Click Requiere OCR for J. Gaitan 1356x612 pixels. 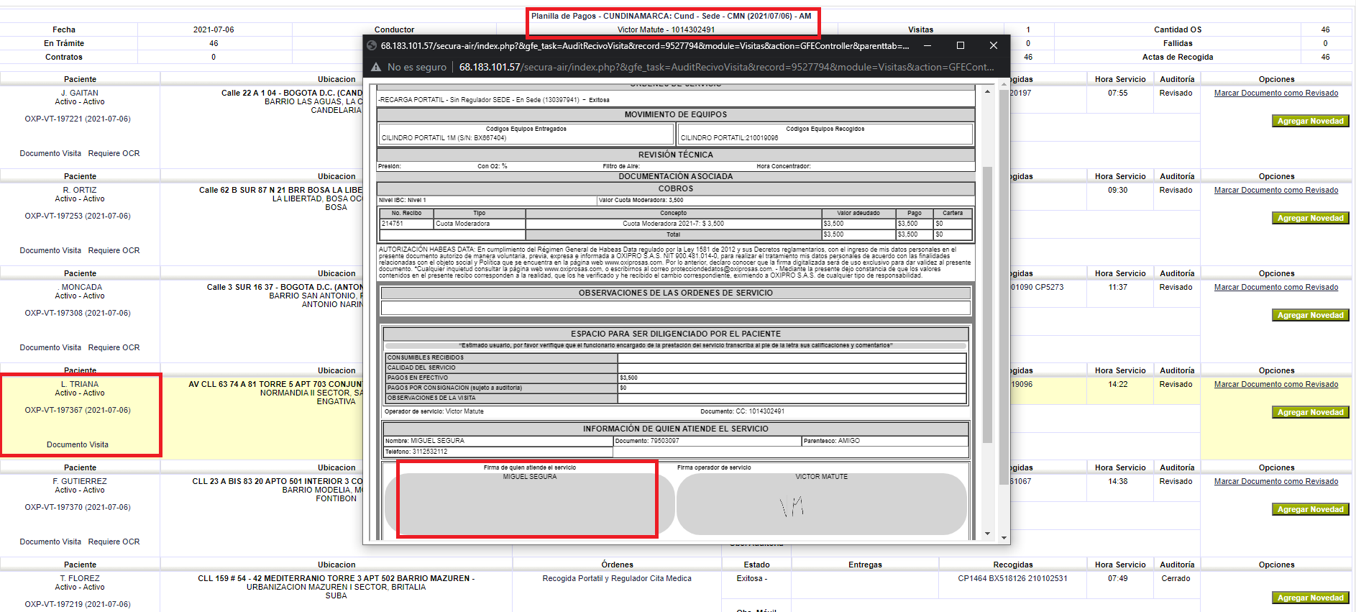[x=114, y=153]
